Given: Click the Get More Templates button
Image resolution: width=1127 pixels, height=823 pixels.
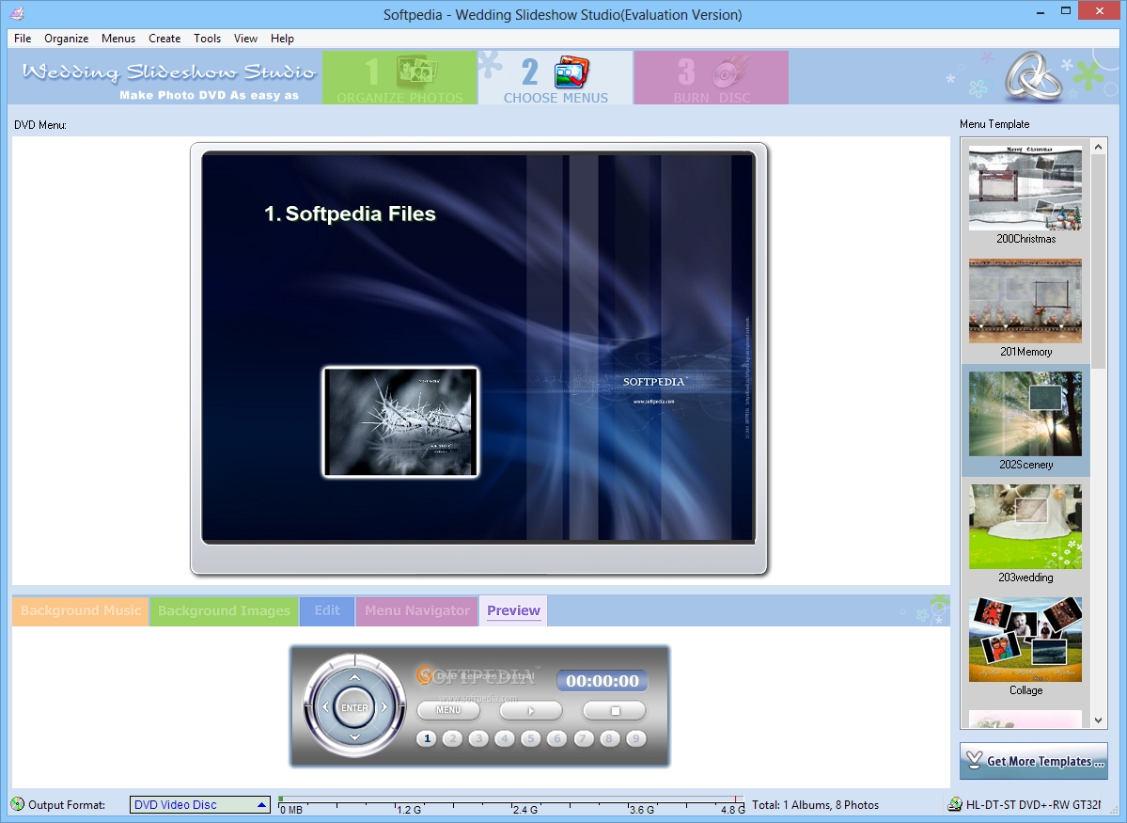Looking at the screenshot, I should pyautogui.click(x=1034, y=761).
